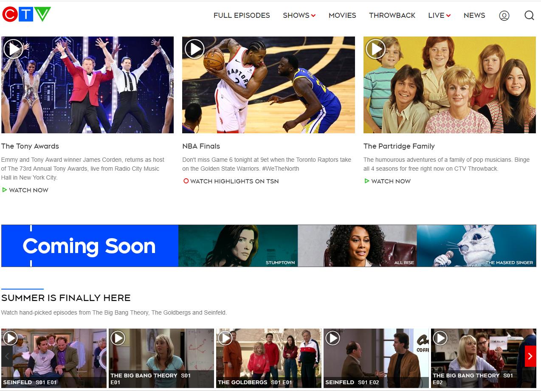Click Partridge Family description about pop musicians
The height and width of the screenshot is (391, 541).
[447, 164]
